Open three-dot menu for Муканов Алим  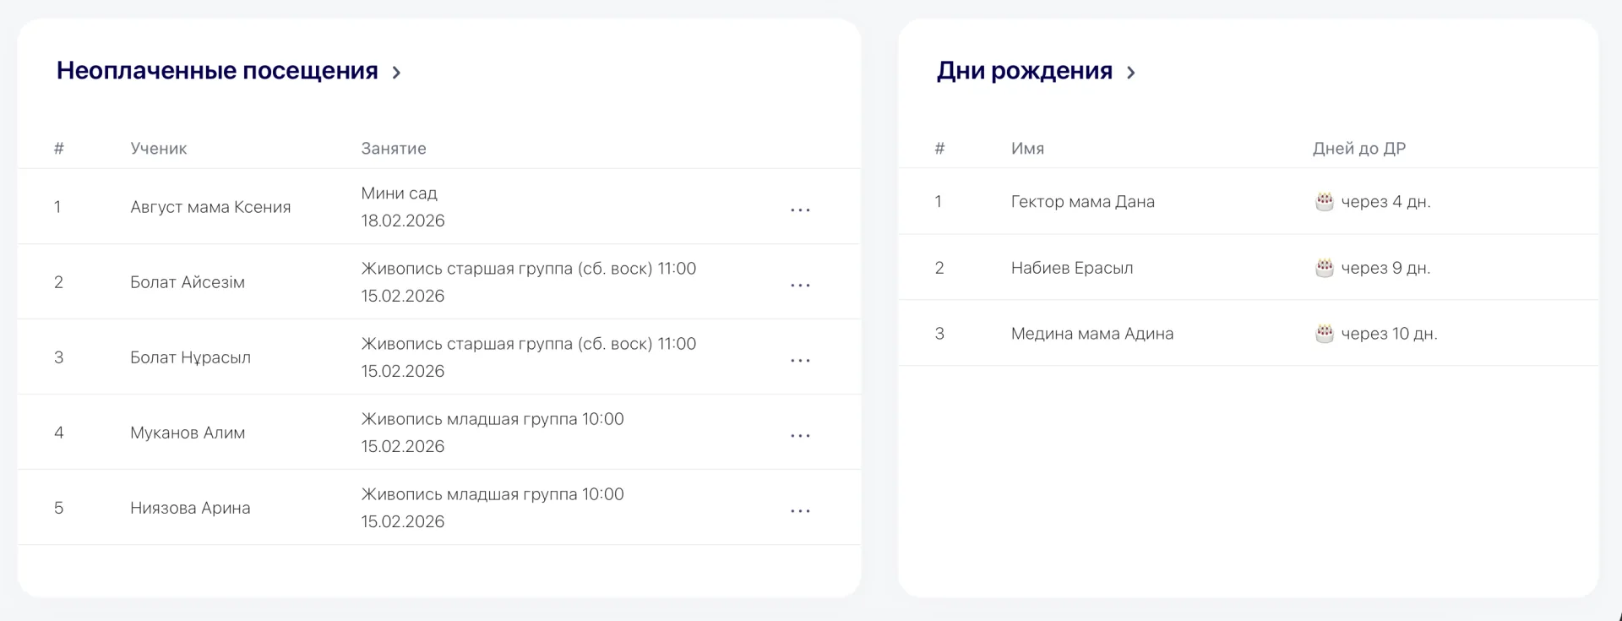pos(800,435)
